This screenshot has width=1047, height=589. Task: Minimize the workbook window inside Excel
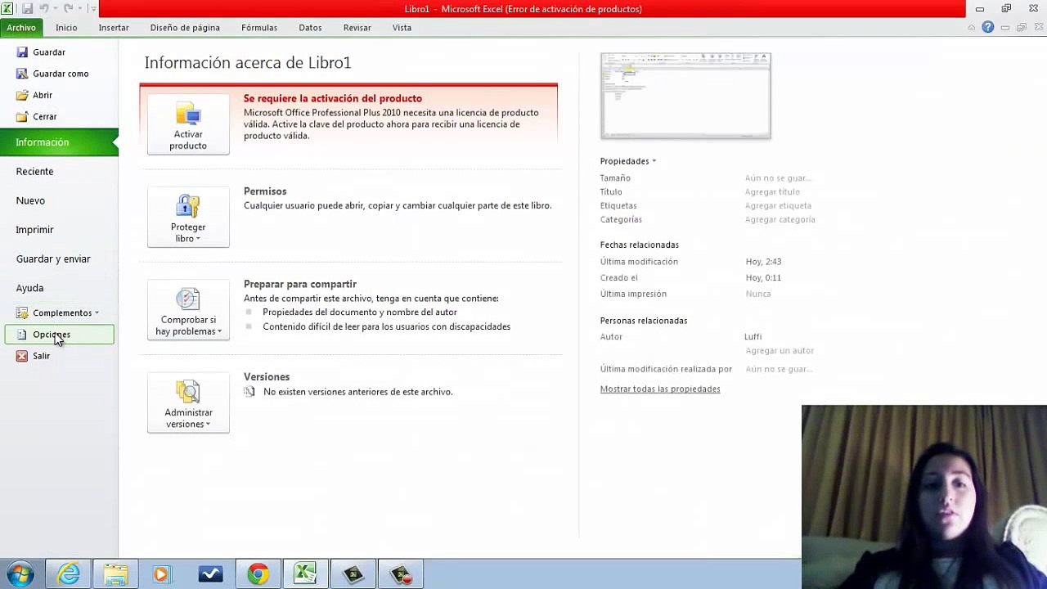point(1005,28)
